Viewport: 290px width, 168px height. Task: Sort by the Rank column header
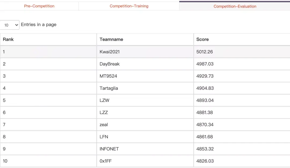click(x=8, y=39)
